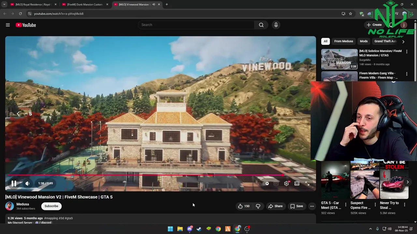The width and height of the screenshot is (417, 234).
Task: Expand the tab search dropdown
Action: tap(4, 5)
